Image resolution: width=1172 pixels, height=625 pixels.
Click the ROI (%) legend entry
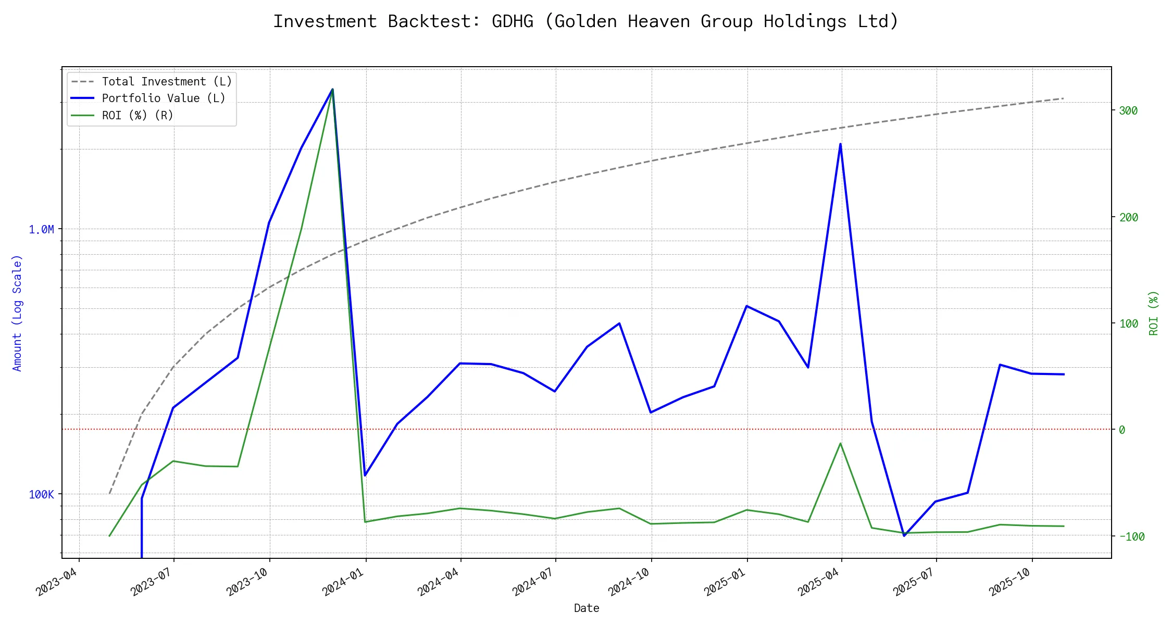138,115
